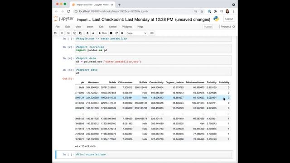This screenshot has height=163, width=290.
Task: Click the browser address bar URL
Action: pos(113,11)
